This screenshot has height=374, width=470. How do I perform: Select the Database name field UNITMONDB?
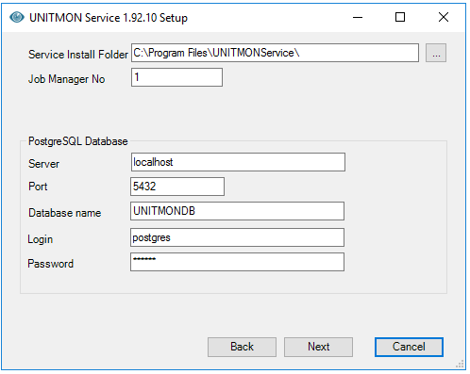(x=237, y=211)
